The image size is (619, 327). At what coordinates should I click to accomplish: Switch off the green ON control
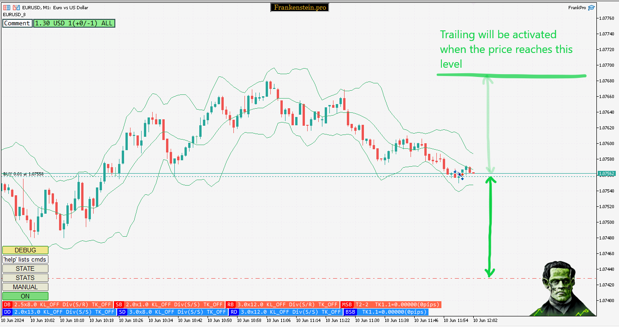(x=25, y=296)
